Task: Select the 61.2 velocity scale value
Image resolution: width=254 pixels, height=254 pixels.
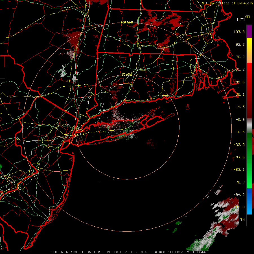Action: 240,69
